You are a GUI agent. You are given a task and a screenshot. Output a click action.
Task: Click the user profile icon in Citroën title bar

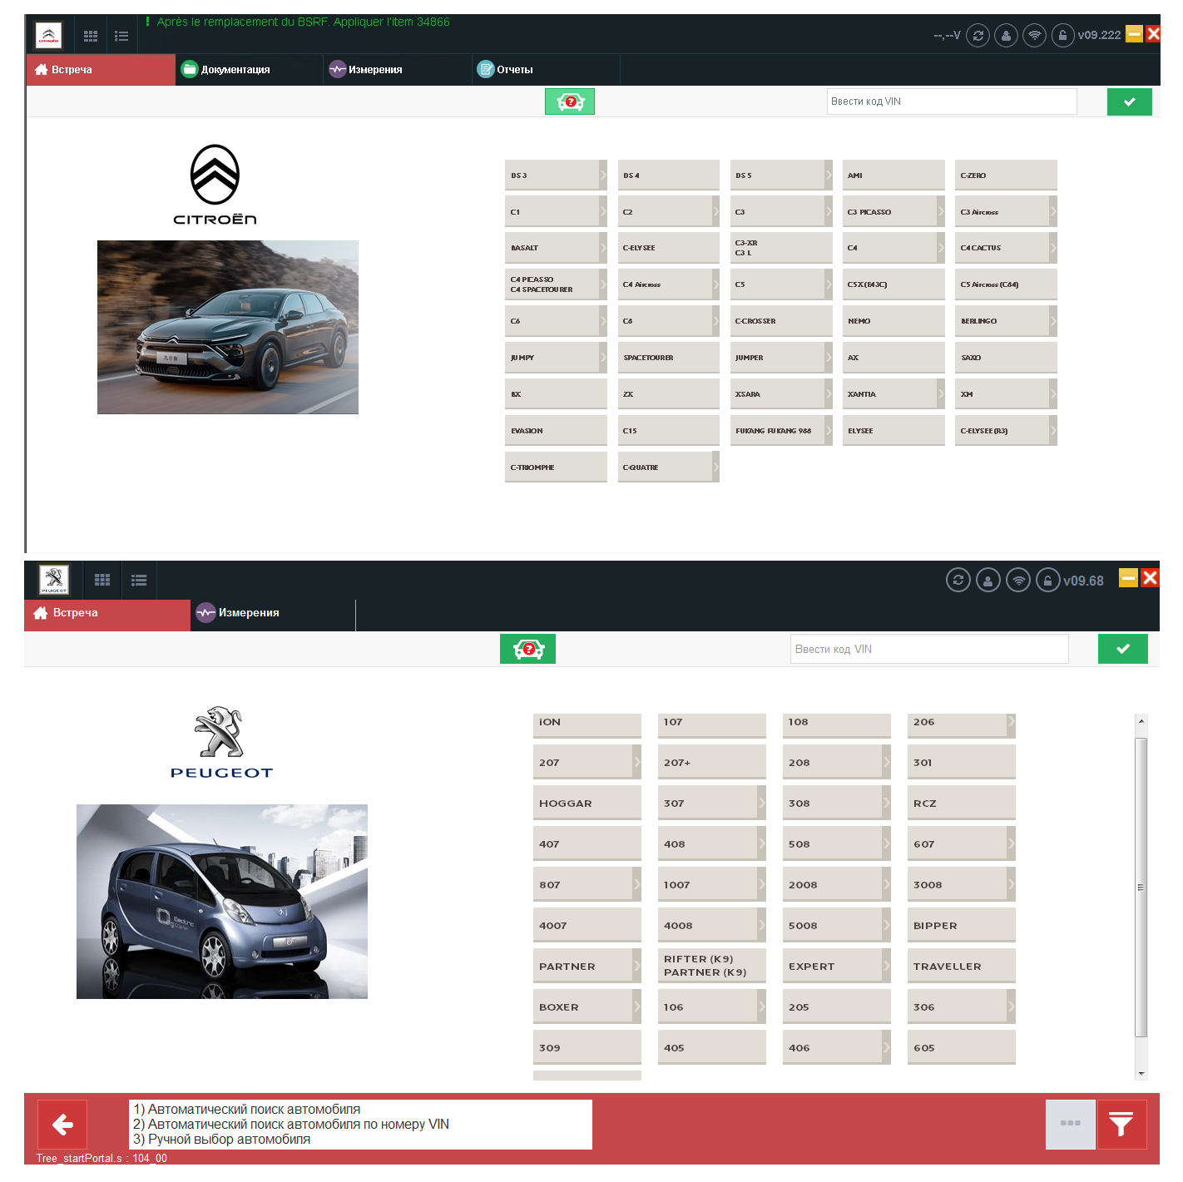(1006, 36)
